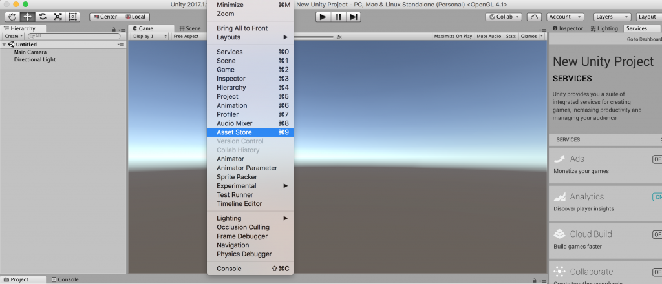Toggle the Analytics service switch
The height and width of the screenshot is (284, 662).
pos(657,197)
